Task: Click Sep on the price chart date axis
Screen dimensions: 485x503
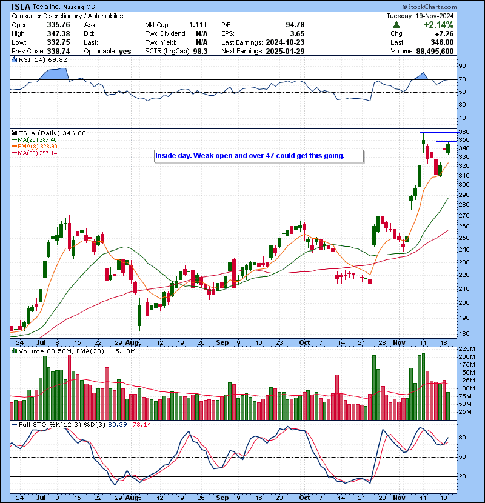Action: pos(222,342)
